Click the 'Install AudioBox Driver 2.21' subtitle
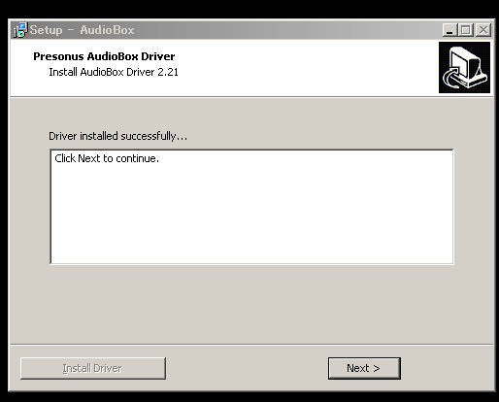 [x=114, y=72]
